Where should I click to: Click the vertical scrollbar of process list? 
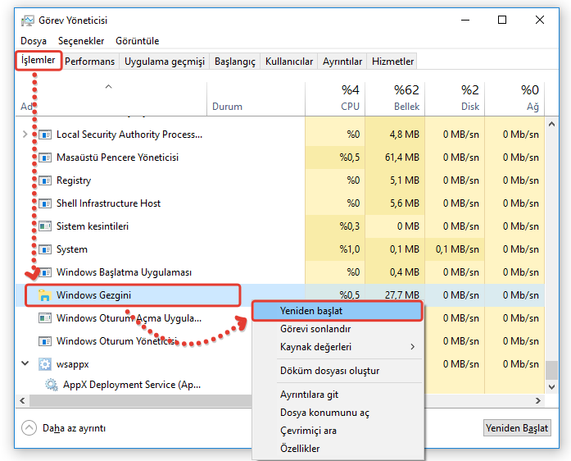click(x=552, y=246)
